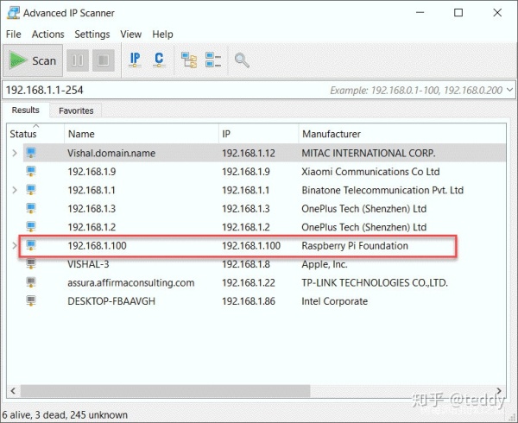The width and height of the screenshot is (518, 423).
Task: Click TP-LINK TECHNOLOGIES CO.,LTD. cell
Action: (x=375, y=282)
